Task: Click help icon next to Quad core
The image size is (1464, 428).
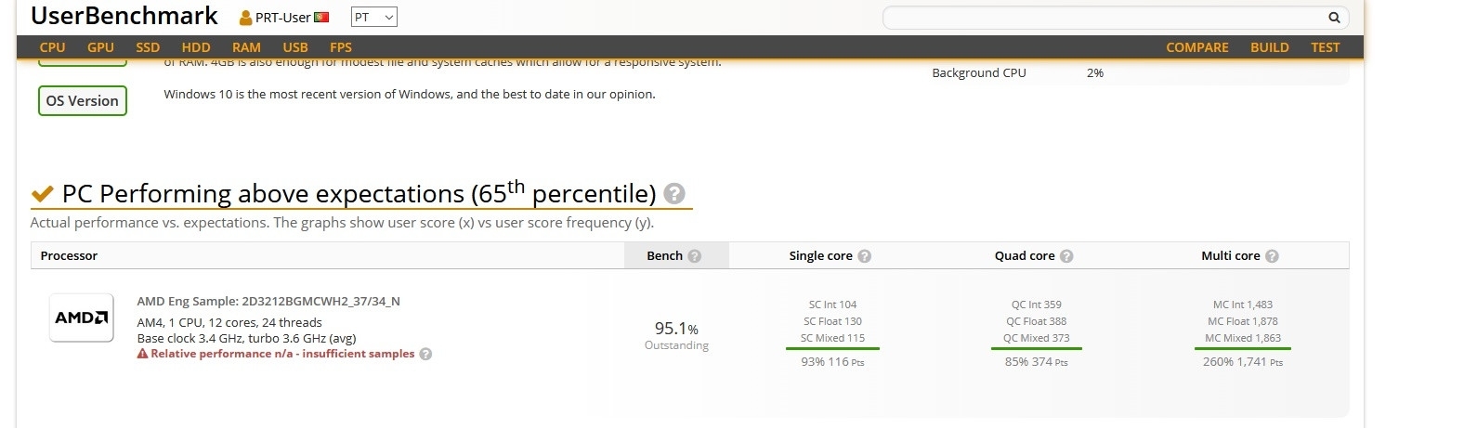Action: [1067, 256]
